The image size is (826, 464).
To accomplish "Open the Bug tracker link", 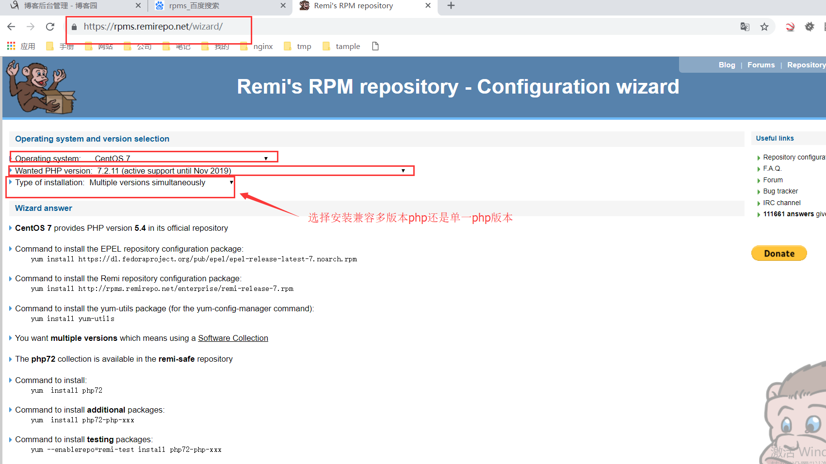I will coord(780,191).
